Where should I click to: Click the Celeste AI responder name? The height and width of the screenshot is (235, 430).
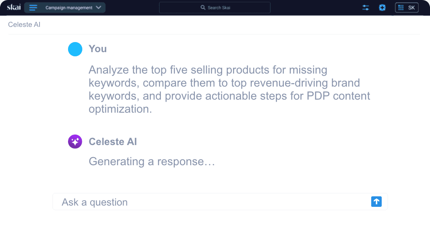click(x=113, y=142)
